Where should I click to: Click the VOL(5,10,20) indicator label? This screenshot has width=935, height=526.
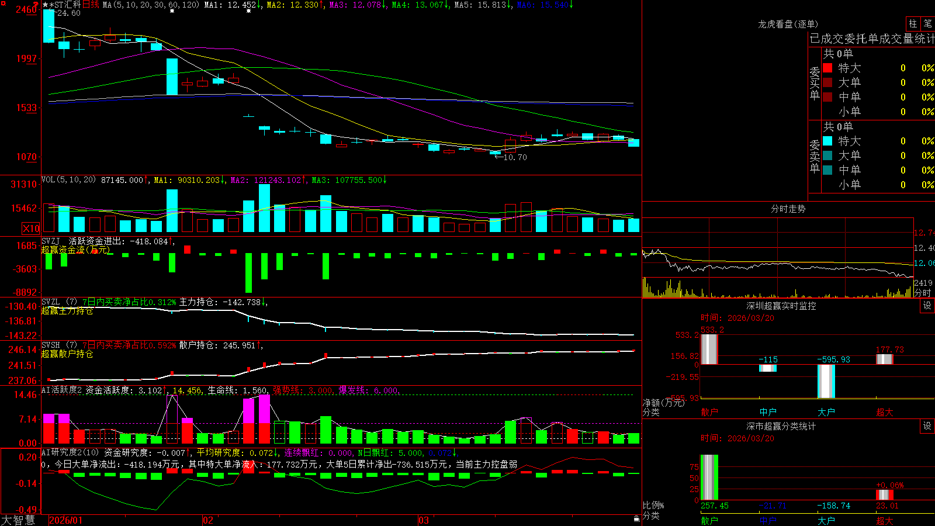68,179
